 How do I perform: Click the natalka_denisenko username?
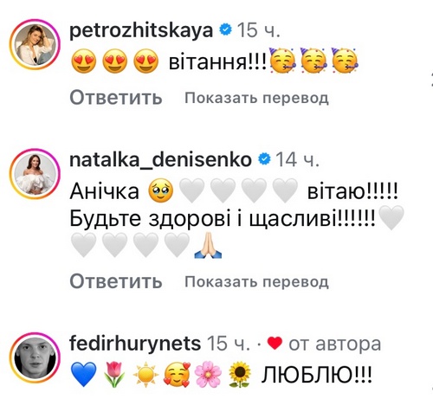coord(160,159)
